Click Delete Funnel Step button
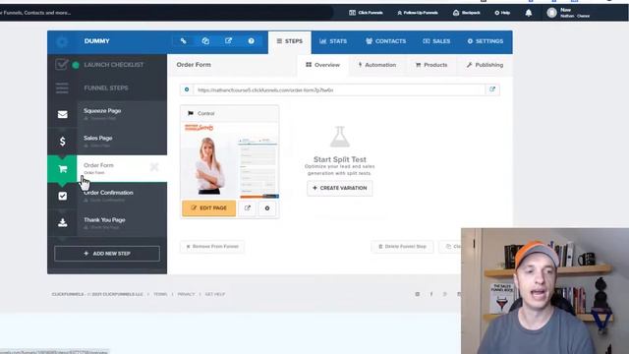The height and width of the screenshot is (354, 629). (x=402, y=247)
